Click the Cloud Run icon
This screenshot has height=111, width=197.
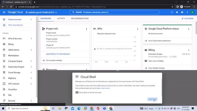4,89
